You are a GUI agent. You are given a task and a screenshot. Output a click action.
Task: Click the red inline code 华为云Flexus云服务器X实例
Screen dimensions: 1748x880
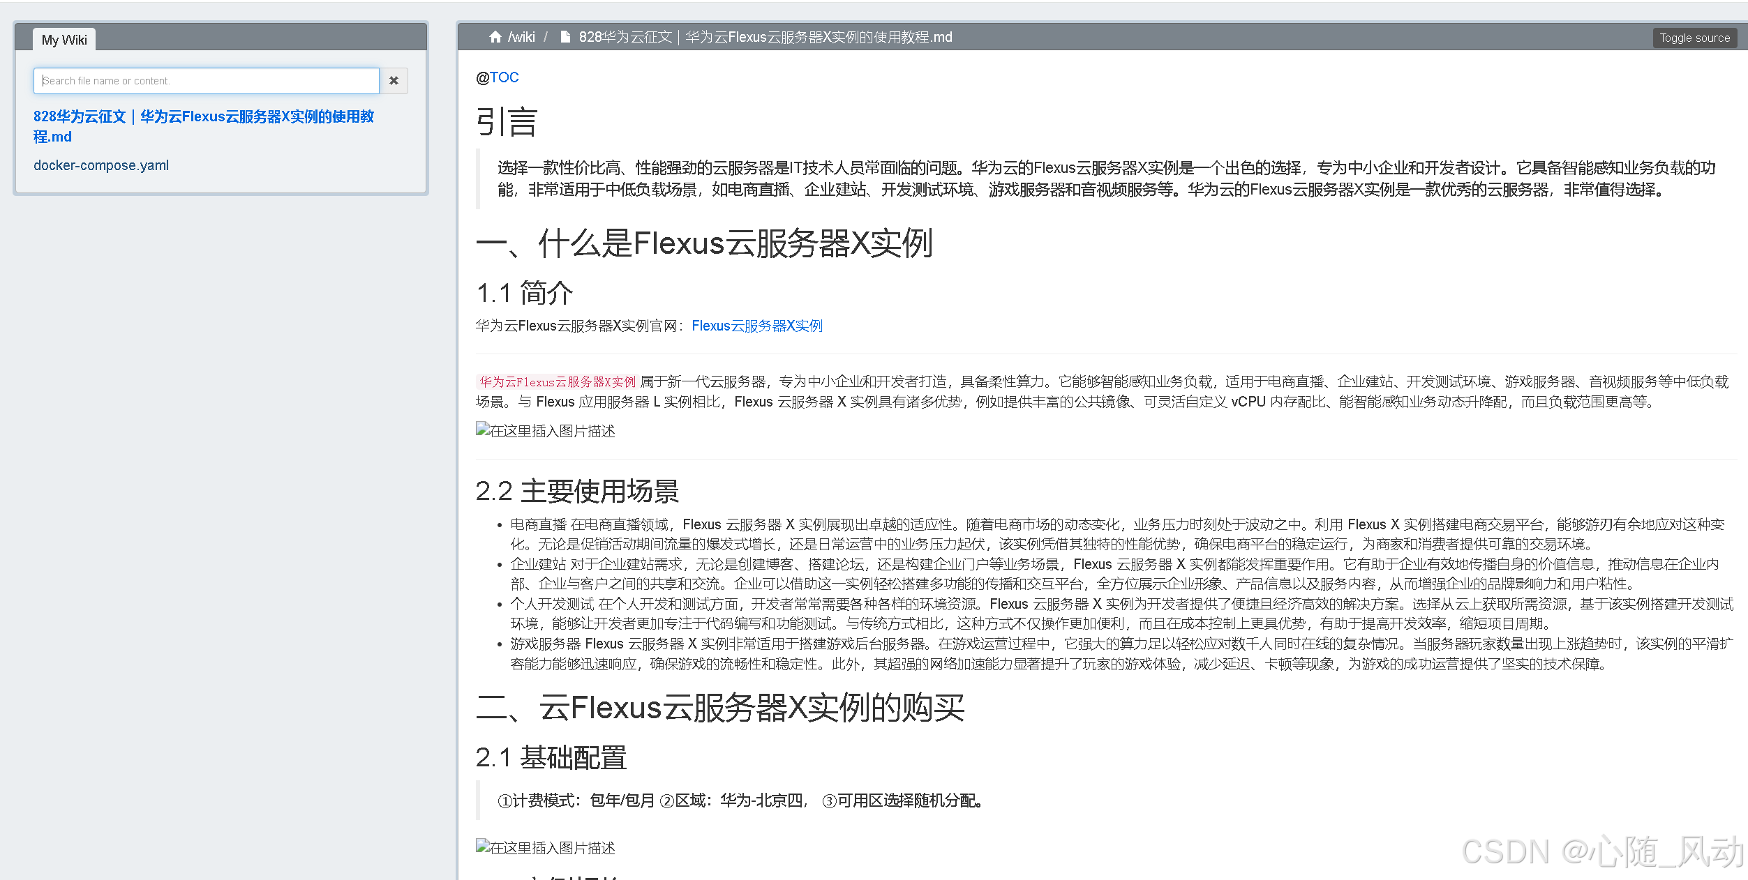click(x=557, y=381)
